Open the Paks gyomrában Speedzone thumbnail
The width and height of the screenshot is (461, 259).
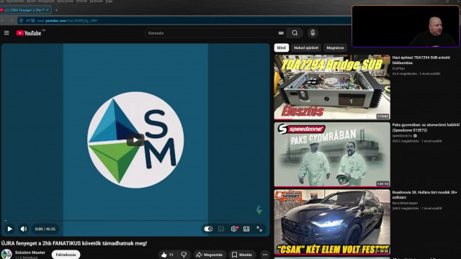click(332, 155)
